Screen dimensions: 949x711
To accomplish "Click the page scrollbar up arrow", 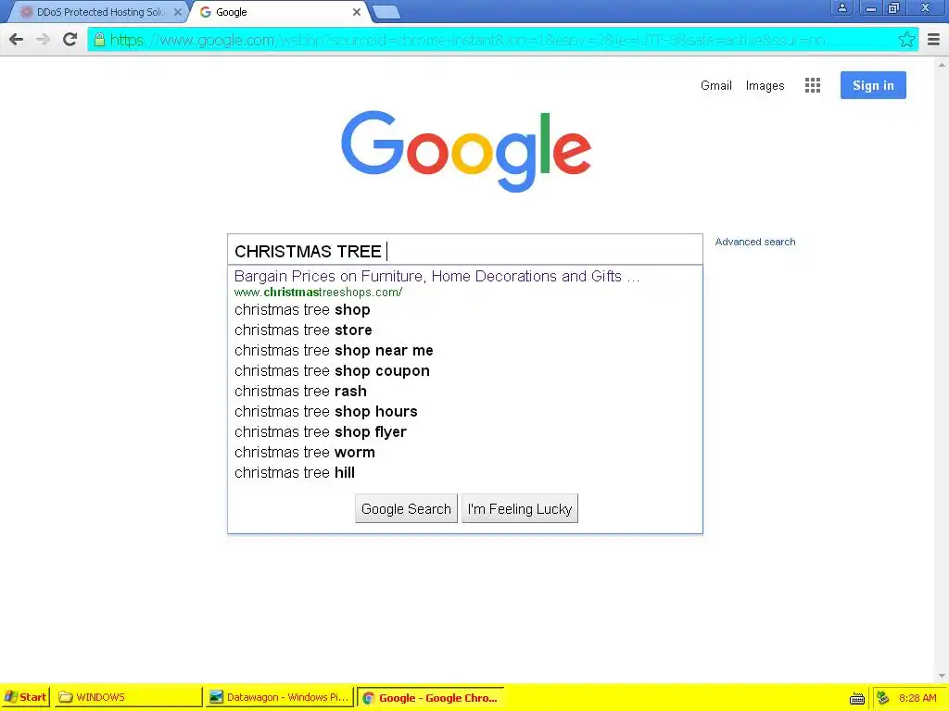I will [942, 64].
